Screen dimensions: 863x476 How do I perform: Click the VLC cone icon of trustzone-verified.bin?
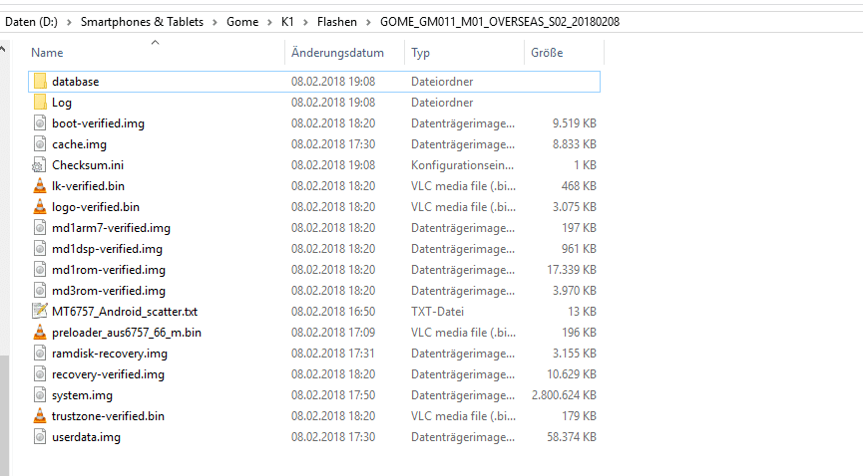[x=40, y=416]
